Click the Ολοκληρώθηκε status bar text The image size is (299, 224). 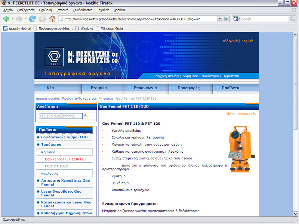point(14,220)
